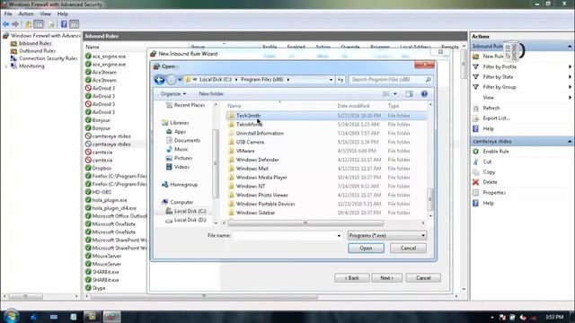Select Homegroup in navigation pane
575x323 pixels.
(x=183, y=185)
